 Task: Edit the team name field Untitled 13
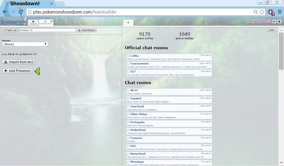[47, 30]
